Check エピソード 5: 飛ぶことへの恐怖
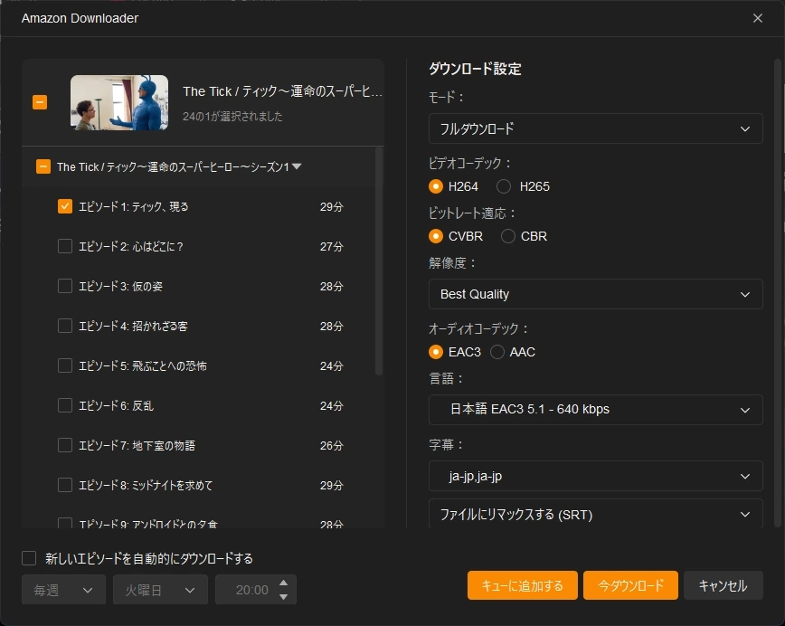 [x=64, y=365]
